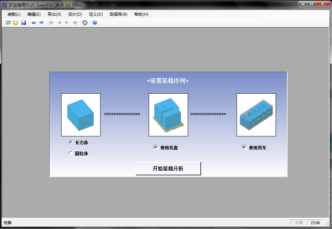Click the 完备 status bar text
Image resolution: width=332 pixels, height=229 pixels.
click(8, 223)
